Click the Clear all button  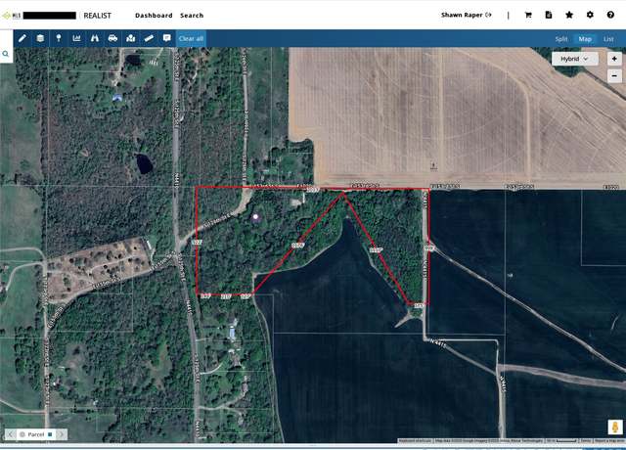click(191, 38)
